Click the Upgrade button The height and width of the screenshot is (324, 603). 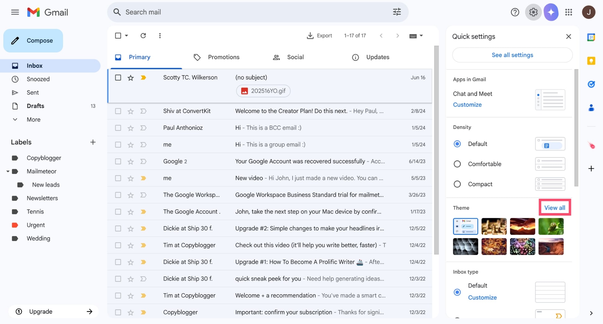coord(53,312)
